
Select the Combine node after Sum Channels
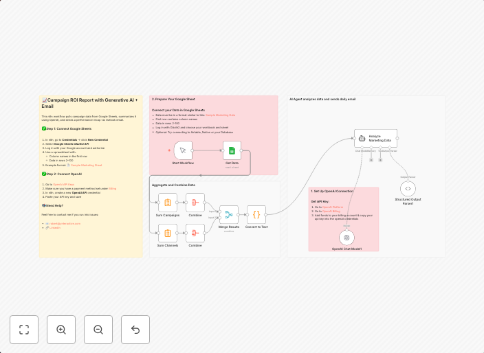pos(195,233)
